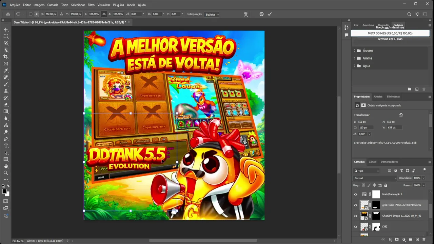The image size is (434, 244).
Task: Add a layer mask
Action: click(397, 240)
